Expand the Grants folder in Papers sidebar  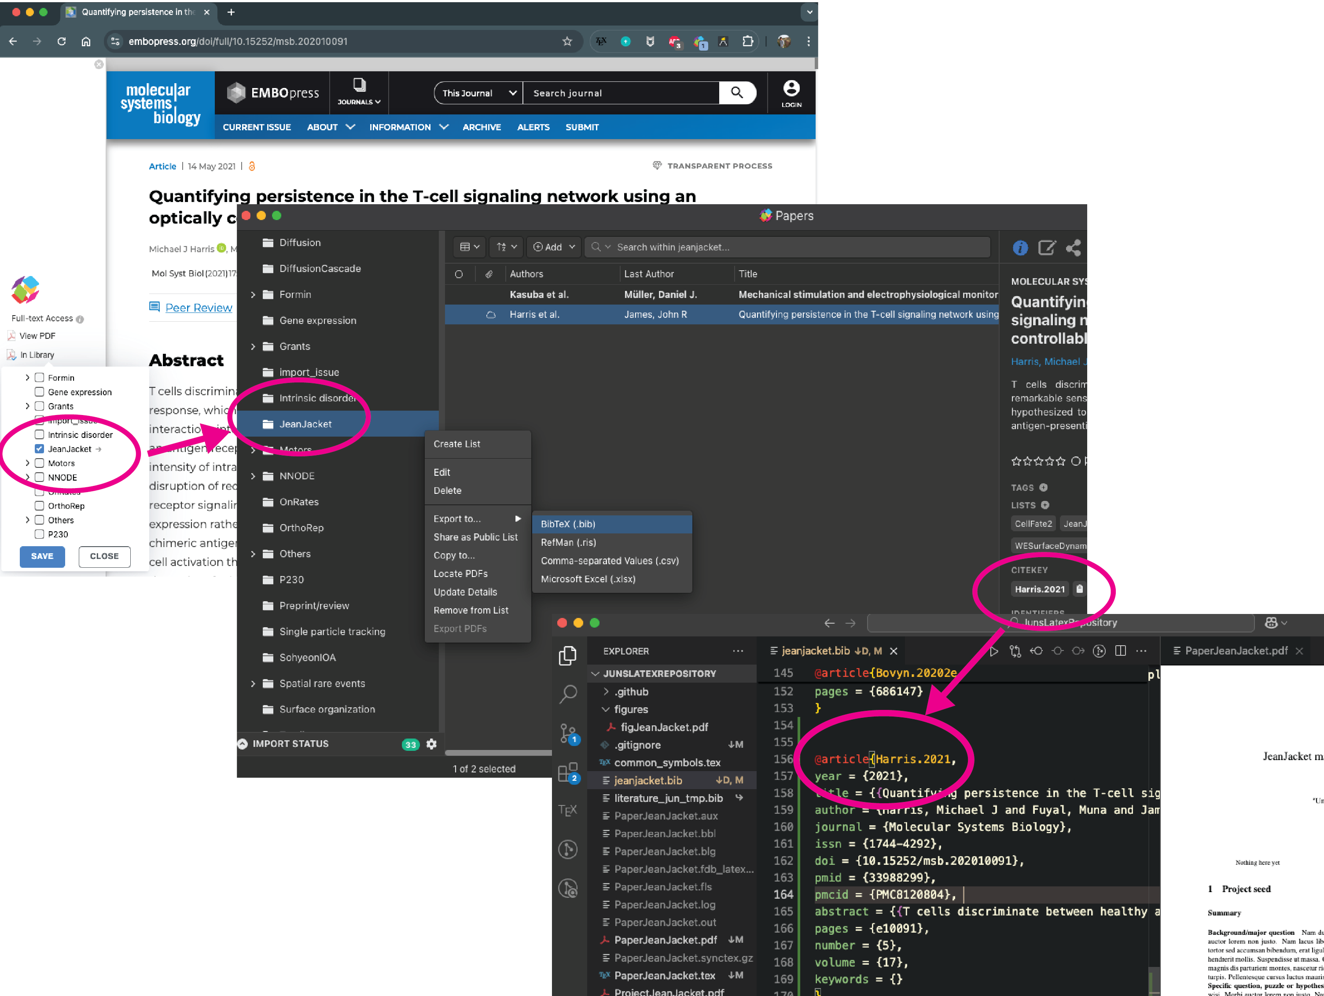pyautogui.click(x=253, y=346)
